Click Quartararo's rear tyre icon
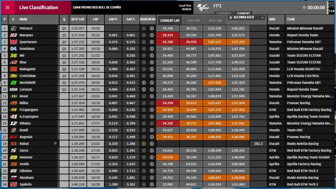 coord(152,42)
